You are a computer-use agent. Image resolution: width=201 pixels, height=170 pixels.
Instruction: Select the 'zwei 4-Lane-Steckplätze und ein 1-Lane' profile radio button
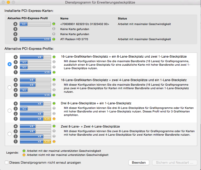pos(10,87)
